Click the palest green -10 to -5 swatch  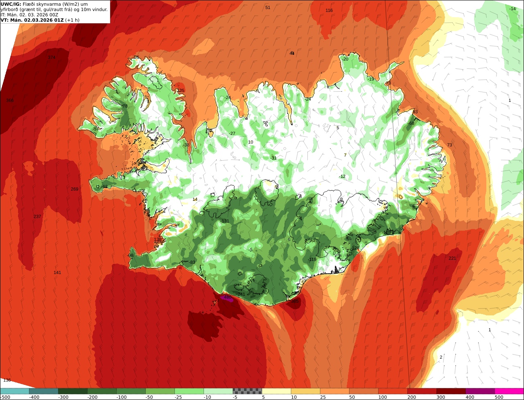218,391
